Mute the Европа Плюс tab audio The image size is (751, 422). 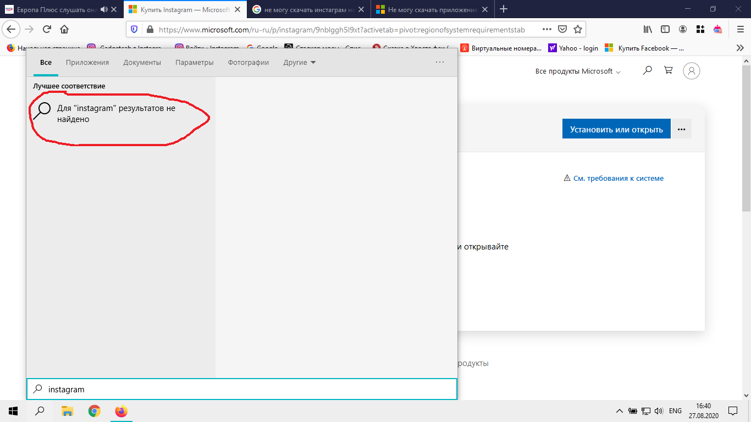click(x=104, y=9)
